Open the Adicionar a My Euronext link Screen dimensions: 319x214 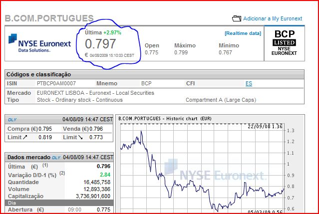[x=273, y=18]
